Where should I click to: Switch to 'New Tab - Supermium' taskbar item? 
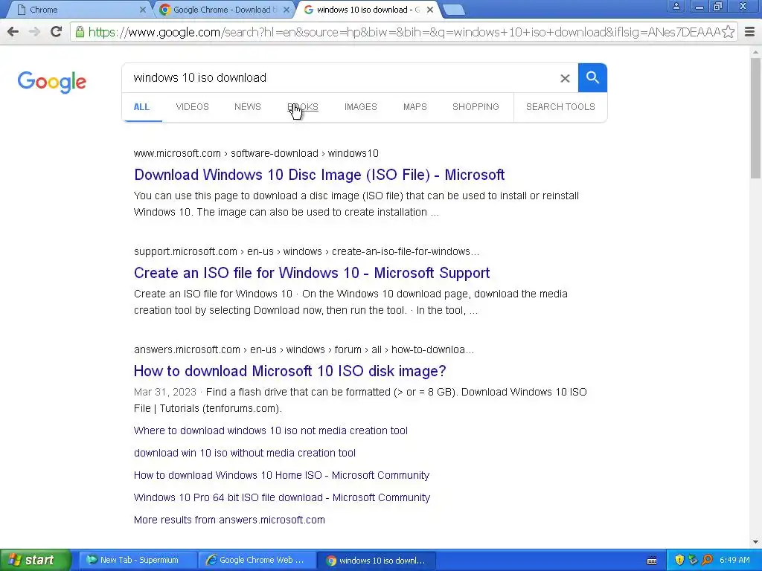click(138, 561)
